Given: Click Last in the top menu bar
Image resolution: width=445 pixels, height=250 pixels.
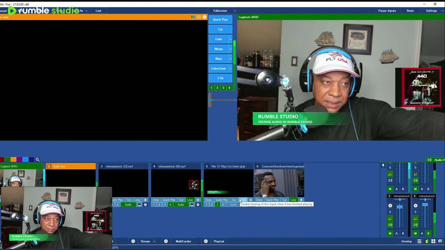Looking at the screenshot, I should click(x=98, y=11).
